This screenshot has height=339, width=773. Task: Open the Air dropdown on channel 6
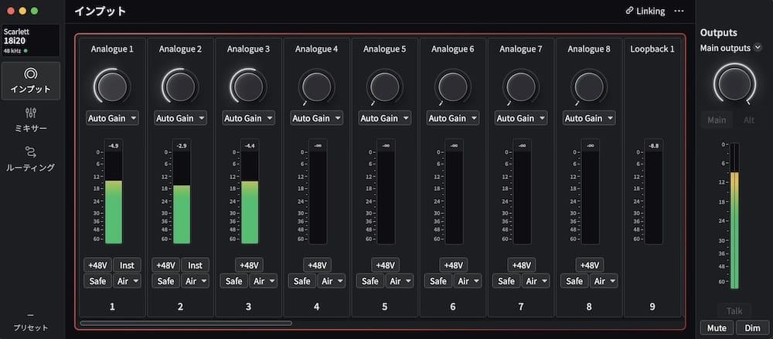[x=468, y=281]
